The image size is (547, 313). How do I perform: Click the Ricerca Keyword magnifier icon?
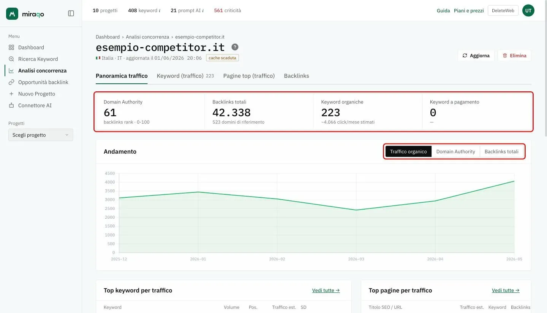point(11,59)
